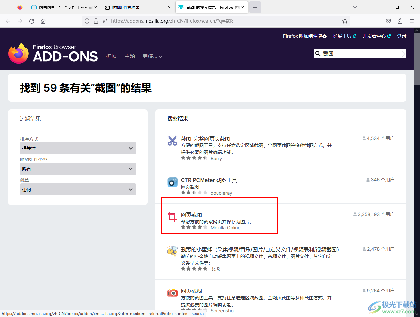Image resolution: width=420 pixels, height=317 pixels.
Task: Open the 扩展 nav item
Action: pos(111,56)
